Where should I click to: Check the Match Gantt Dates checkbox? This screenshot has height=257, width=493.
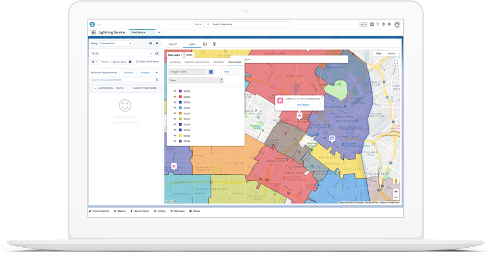137,62
